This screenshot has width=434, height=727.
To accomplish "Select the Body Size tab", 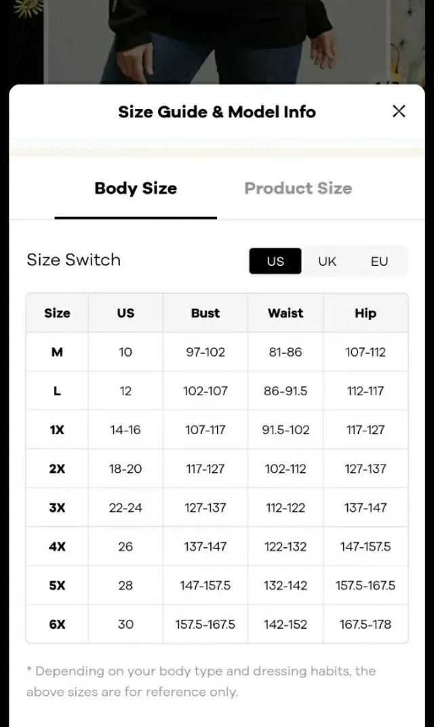I will [136, 189].
